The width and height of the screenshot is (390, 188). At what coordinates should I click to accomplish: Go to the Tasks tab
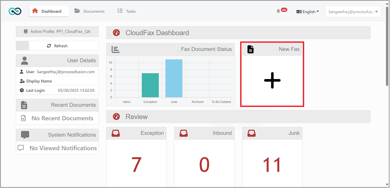pos(126,11)
